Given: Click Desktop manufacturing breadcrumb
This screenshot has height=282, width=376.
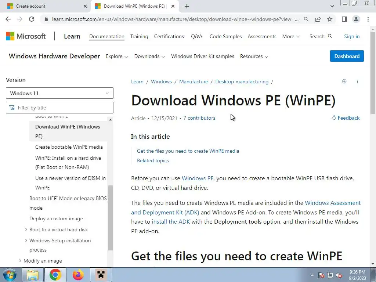Looking at the screenshot, I should (x=242, y=82).
